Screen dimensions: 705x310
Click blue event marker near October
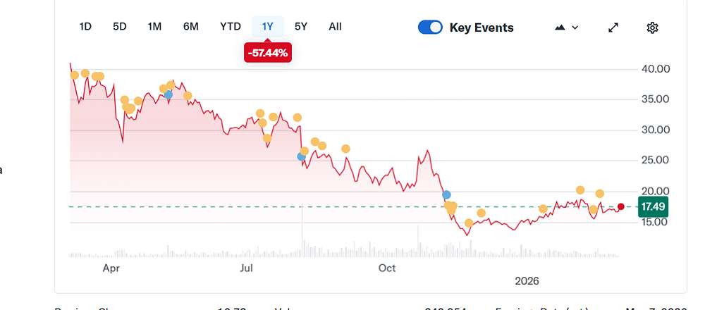(446, 194)
